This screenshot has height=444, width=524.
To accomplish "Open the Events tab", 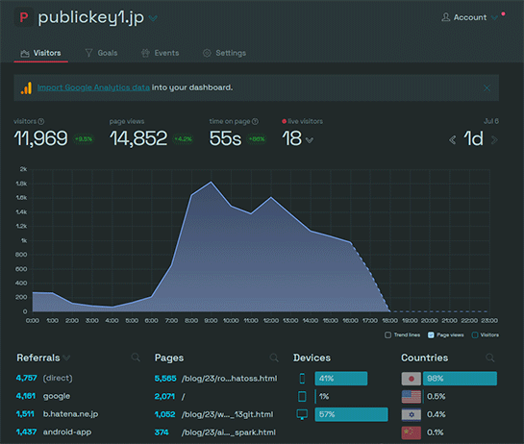I will pyautogui.click(x=160, y=53).
